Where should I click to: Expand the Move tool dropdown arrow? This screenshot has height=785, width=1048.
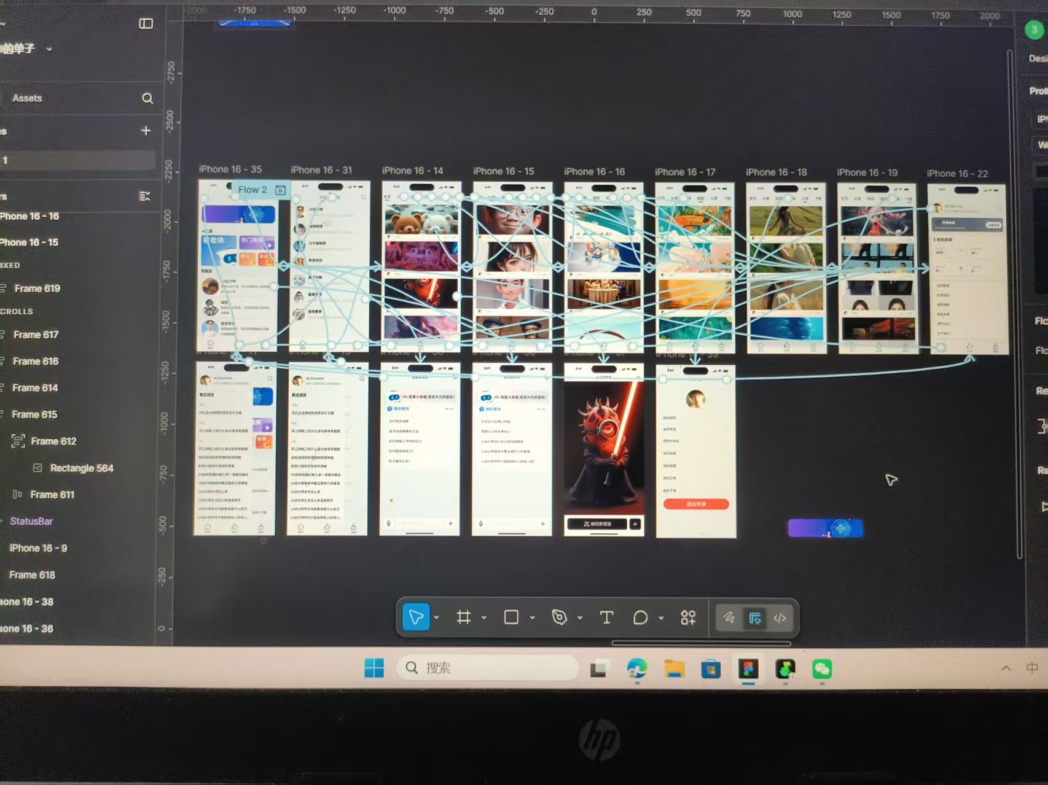point(437,617)
